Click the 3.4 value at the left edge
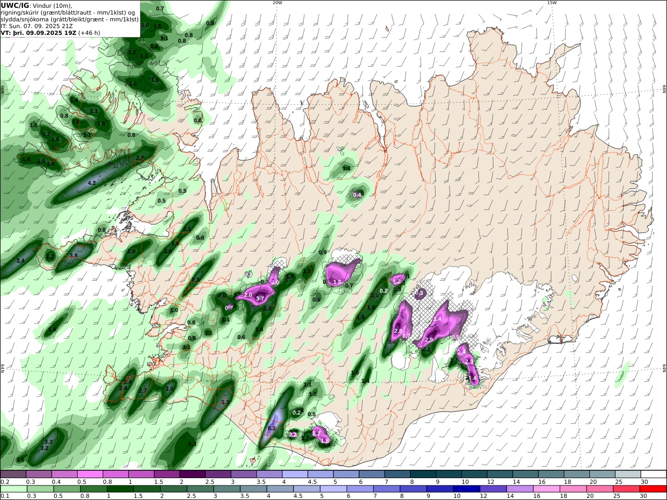 [21, 260]
